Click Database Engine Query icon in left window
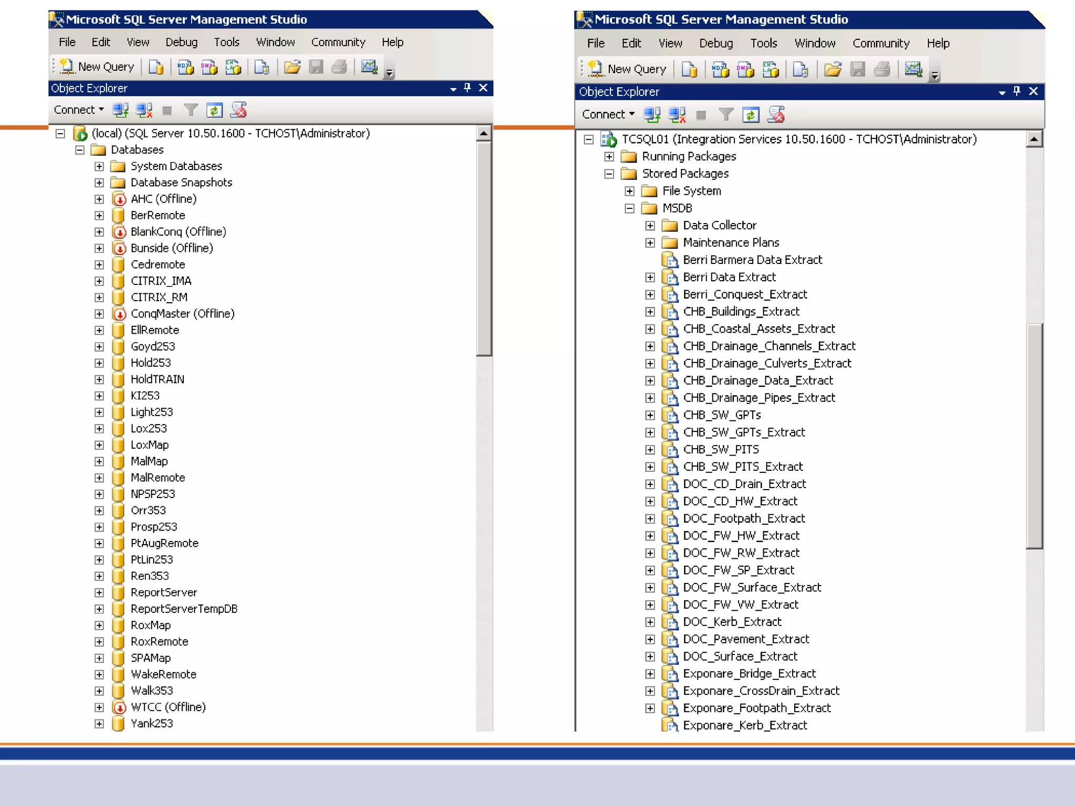Viewport: 1075px width, 806px height. pos(156,67)
